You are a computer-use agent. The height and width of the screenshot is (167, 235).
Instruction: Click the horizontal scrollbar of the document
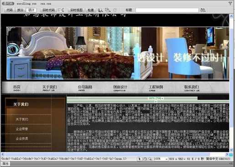coord(115,154)
